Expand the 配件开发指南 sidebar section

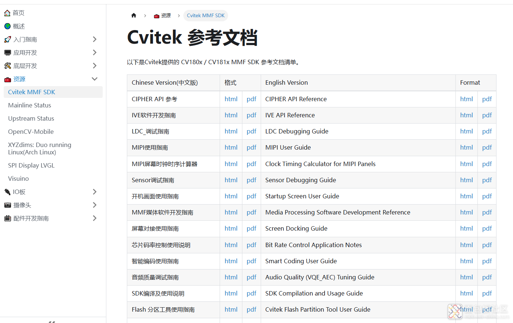click(x=95, y=218)
